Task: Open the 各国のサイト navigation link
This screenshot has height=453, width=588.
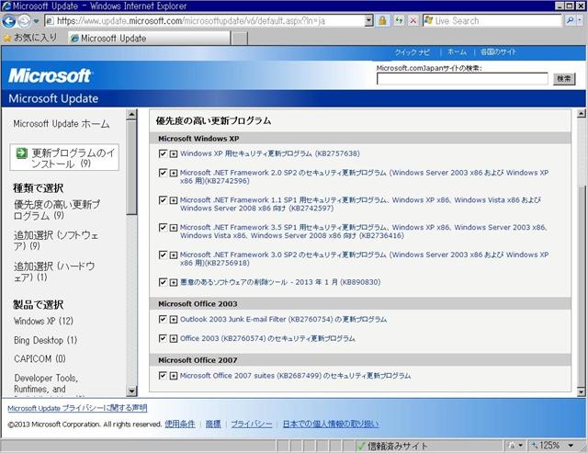Action: pyautogui.click(x=498, y=52)
